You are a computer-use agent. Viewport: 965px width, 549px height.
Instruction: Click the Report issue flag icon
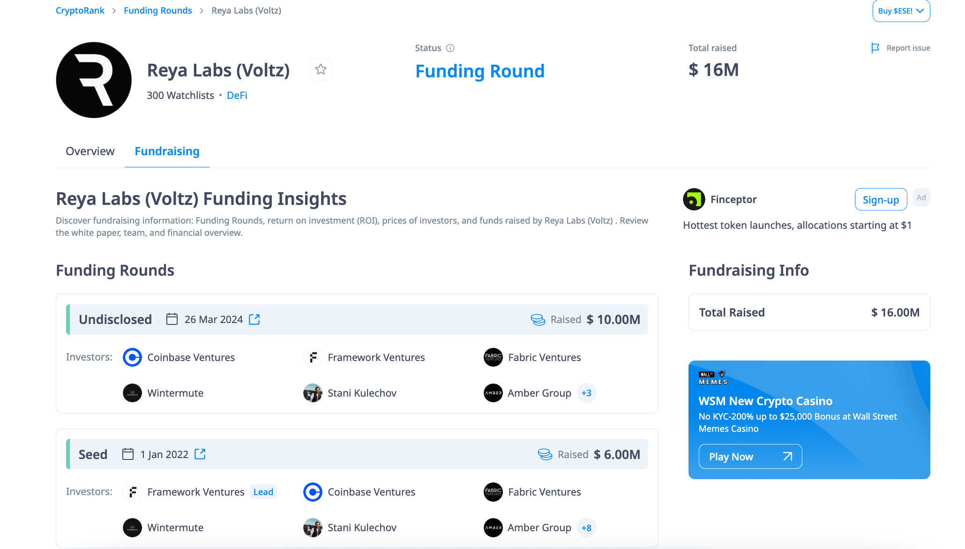click(x=875, y=48)
